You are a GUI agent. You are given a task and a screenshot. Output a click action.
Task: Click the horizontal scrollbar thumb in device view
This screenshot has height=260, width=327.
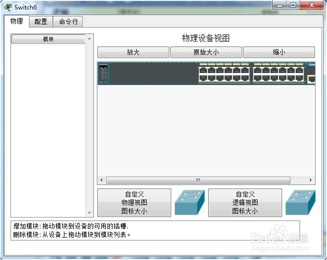click(198, 180)
